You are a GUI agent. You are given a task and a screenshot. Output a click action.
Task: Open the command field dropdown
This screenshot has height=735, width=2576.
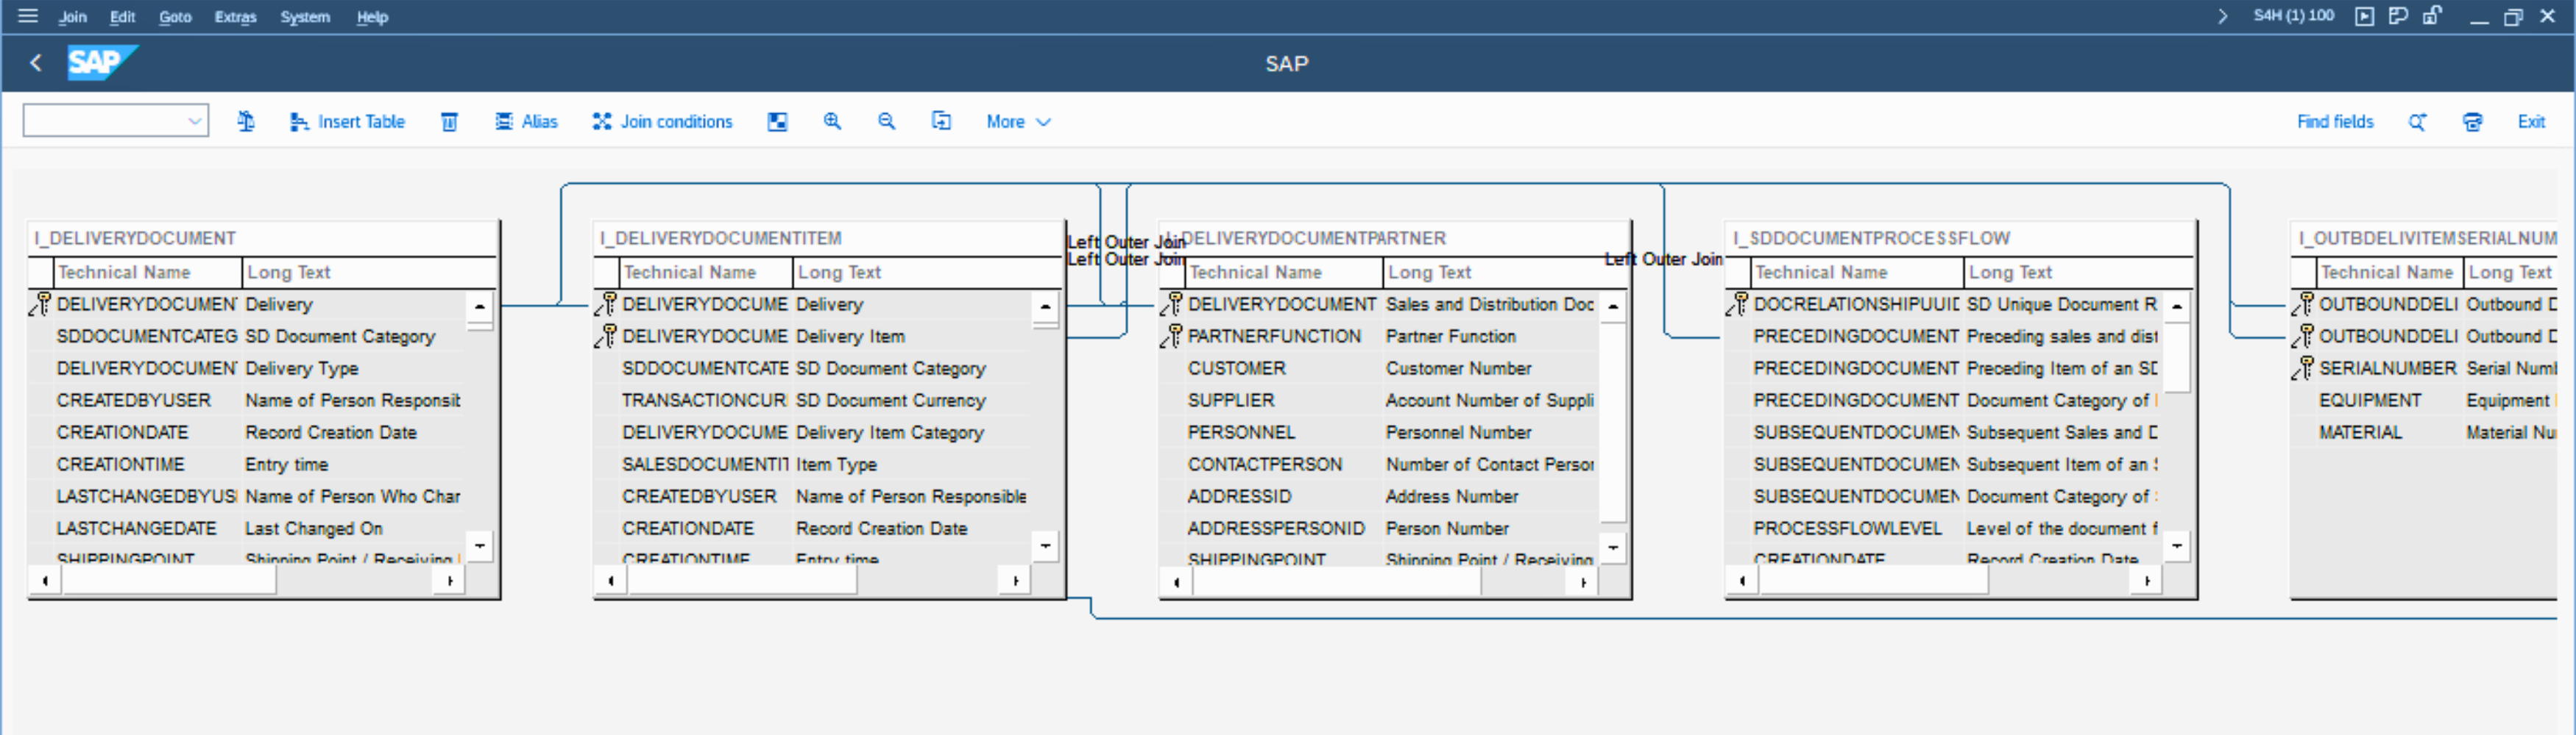(194, 122)
